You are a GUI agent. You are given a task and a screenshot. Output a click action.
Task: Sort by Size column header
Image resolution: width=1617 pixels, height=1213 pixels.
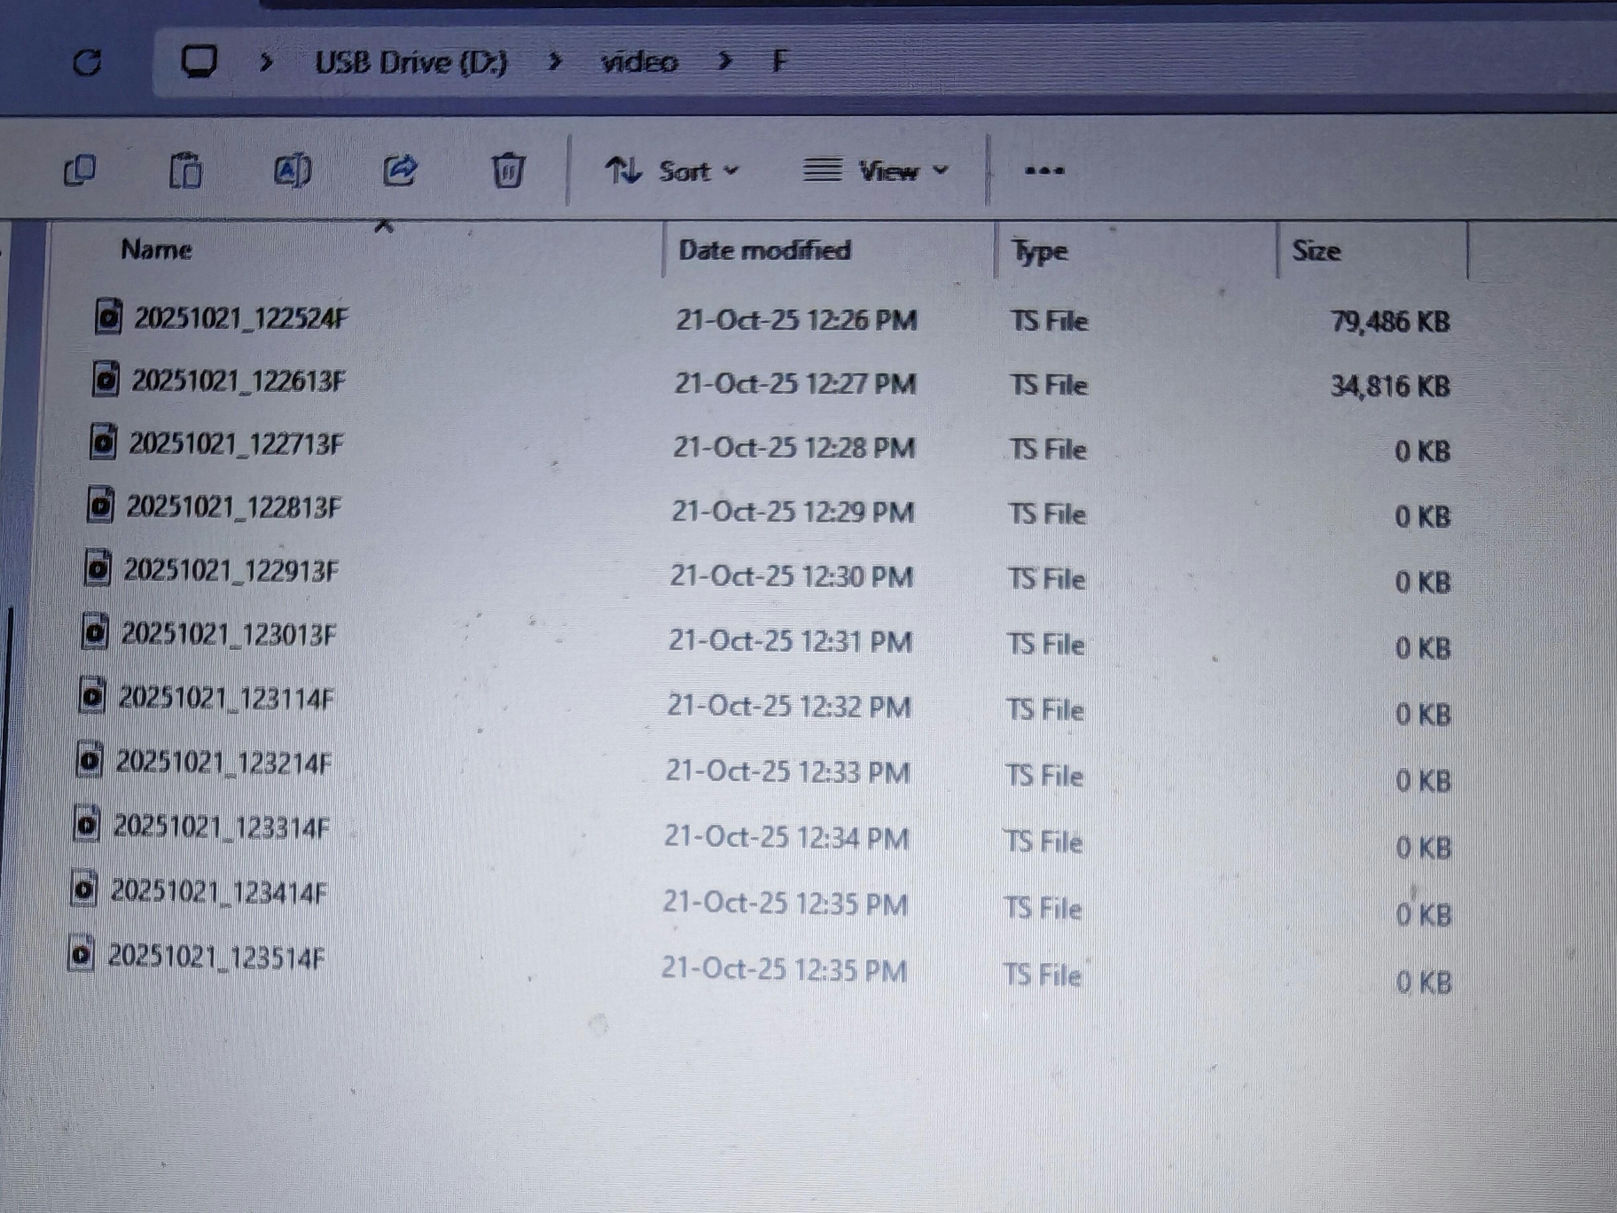[1316, 251]
